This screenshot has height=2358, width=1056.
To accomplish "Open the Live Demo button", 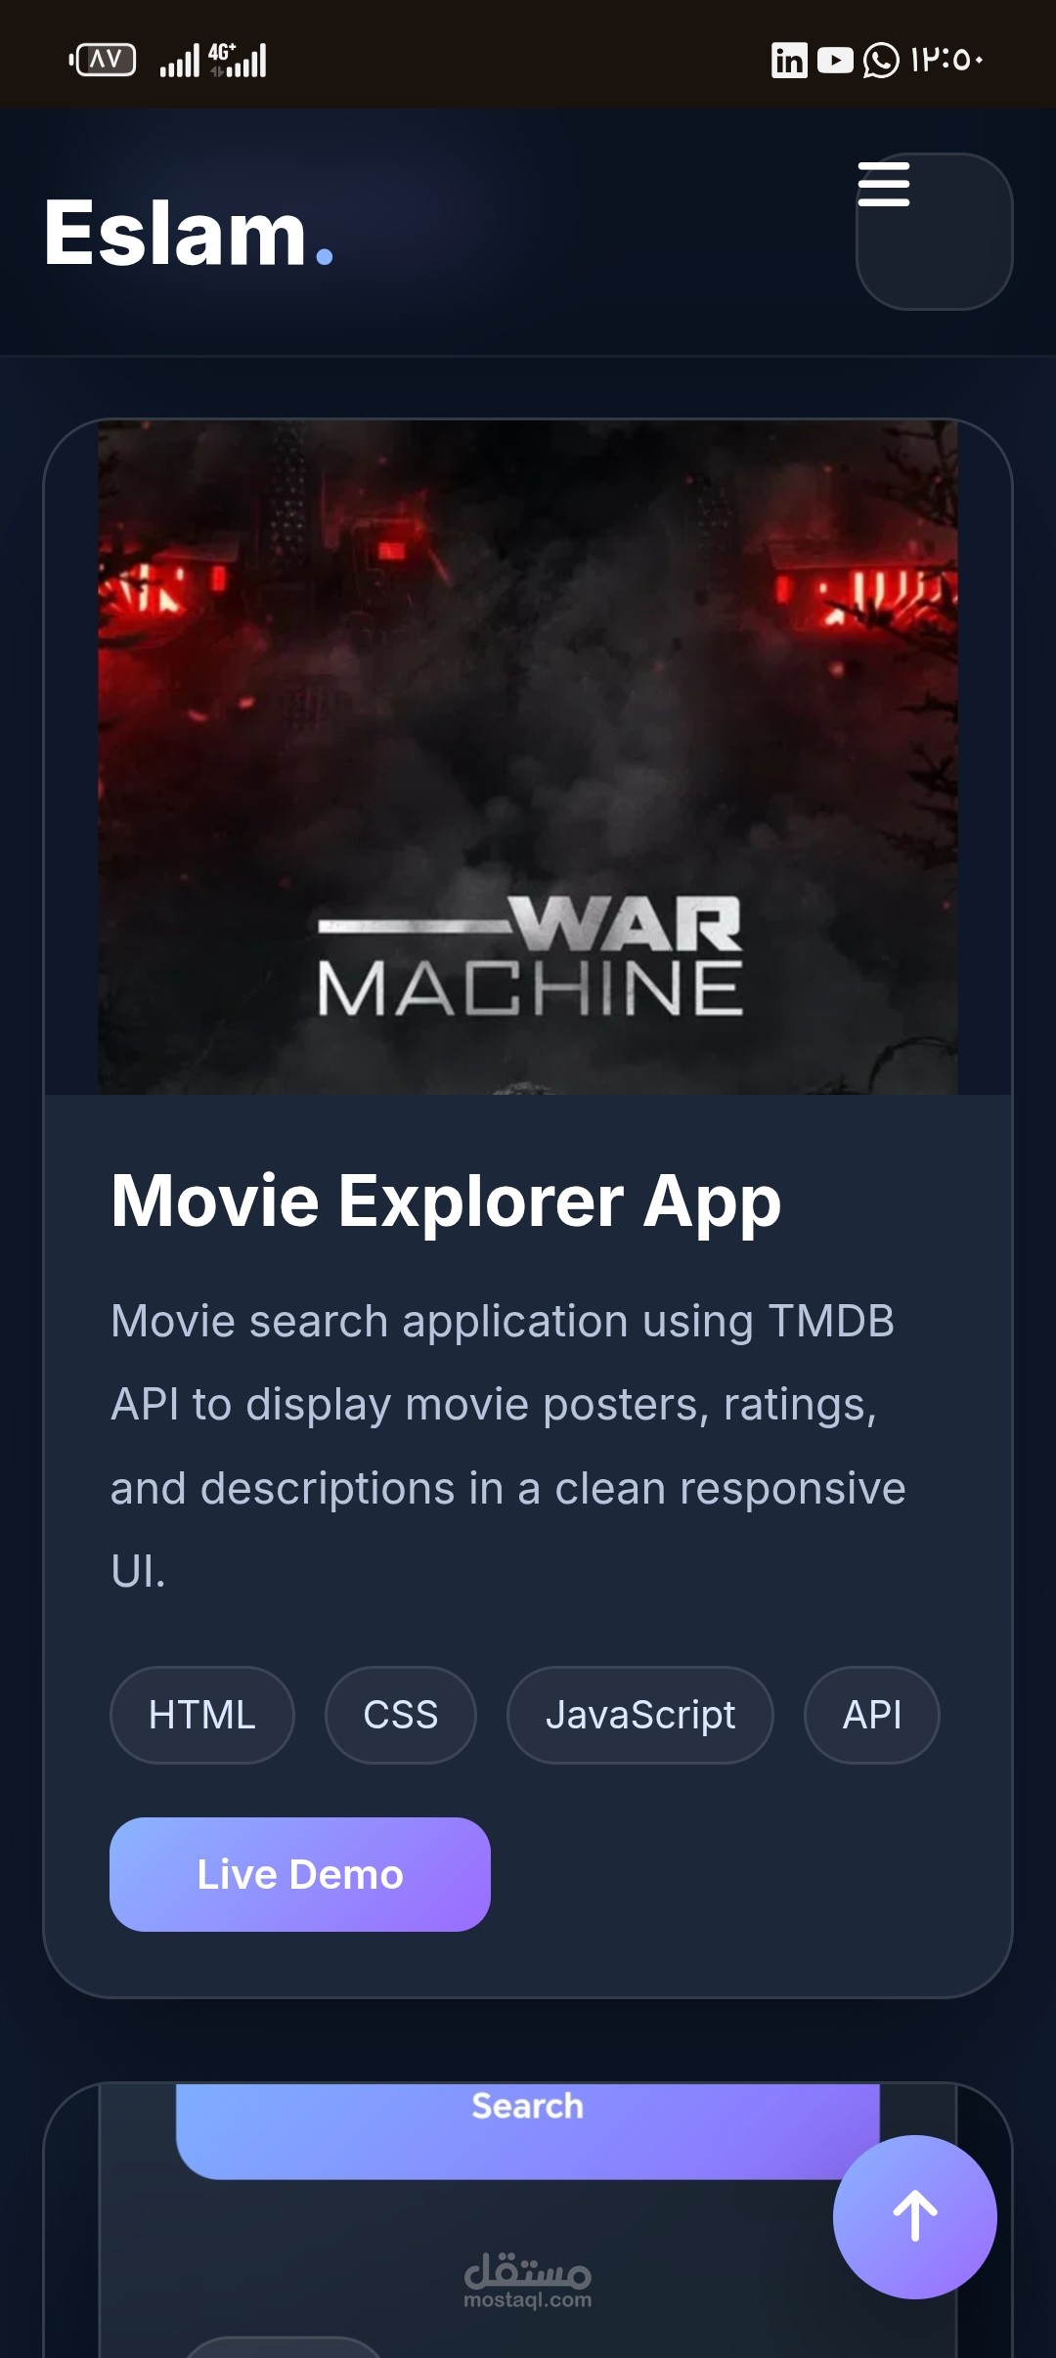I will click(300, 1874).
